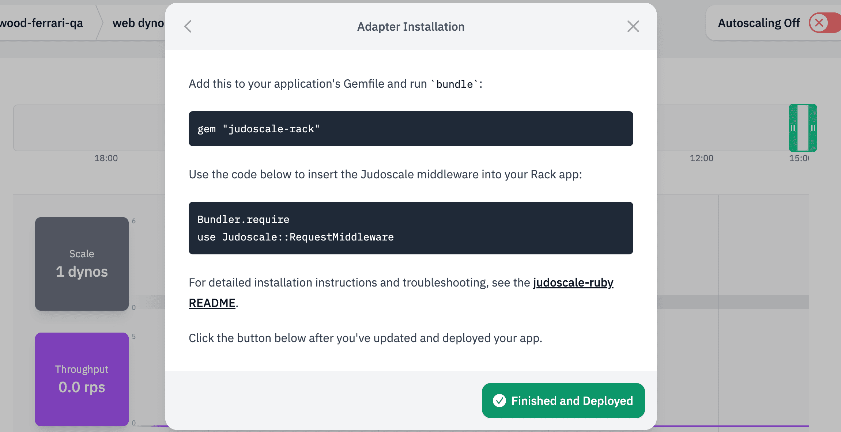This screenshot has height=432, width=841.
Task: Click the green checkmark on Finished and Deployed
Action: coord(500,401)
